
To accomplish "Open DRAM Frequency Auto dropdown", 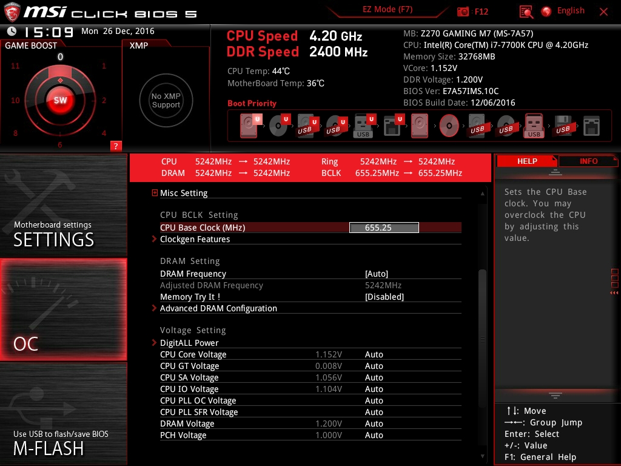I will (x=376, y=274).
